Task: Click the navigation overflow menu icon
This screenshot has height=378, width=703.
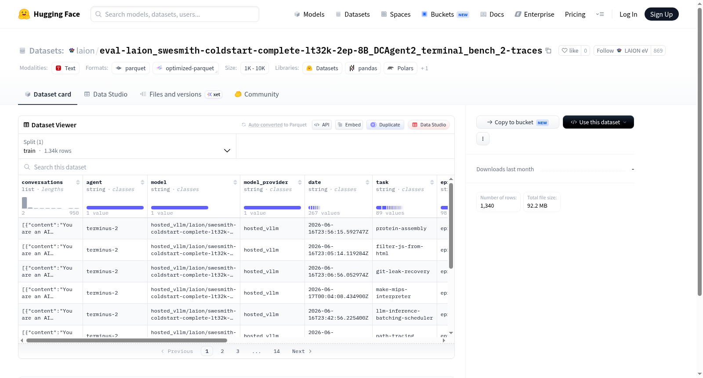Action: (600, 14)
